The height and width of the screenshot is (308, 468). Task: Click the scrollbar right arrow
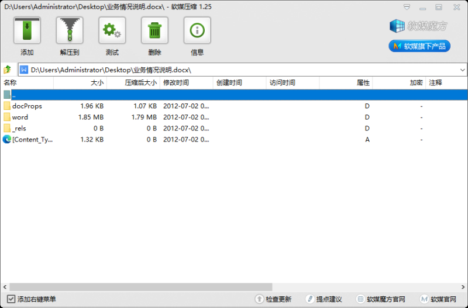tap(463, 287)
